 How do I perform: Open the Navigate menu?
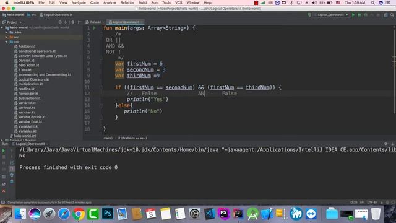(x=79, y=2)
